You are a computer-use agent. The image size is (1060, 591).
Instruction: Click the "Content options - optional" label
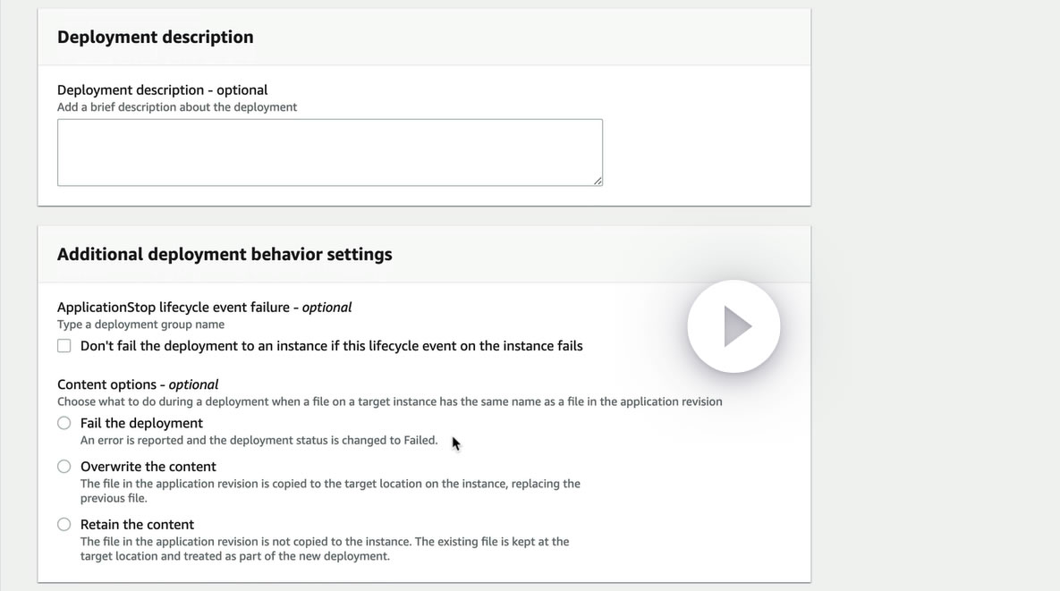tap(138, 384)
